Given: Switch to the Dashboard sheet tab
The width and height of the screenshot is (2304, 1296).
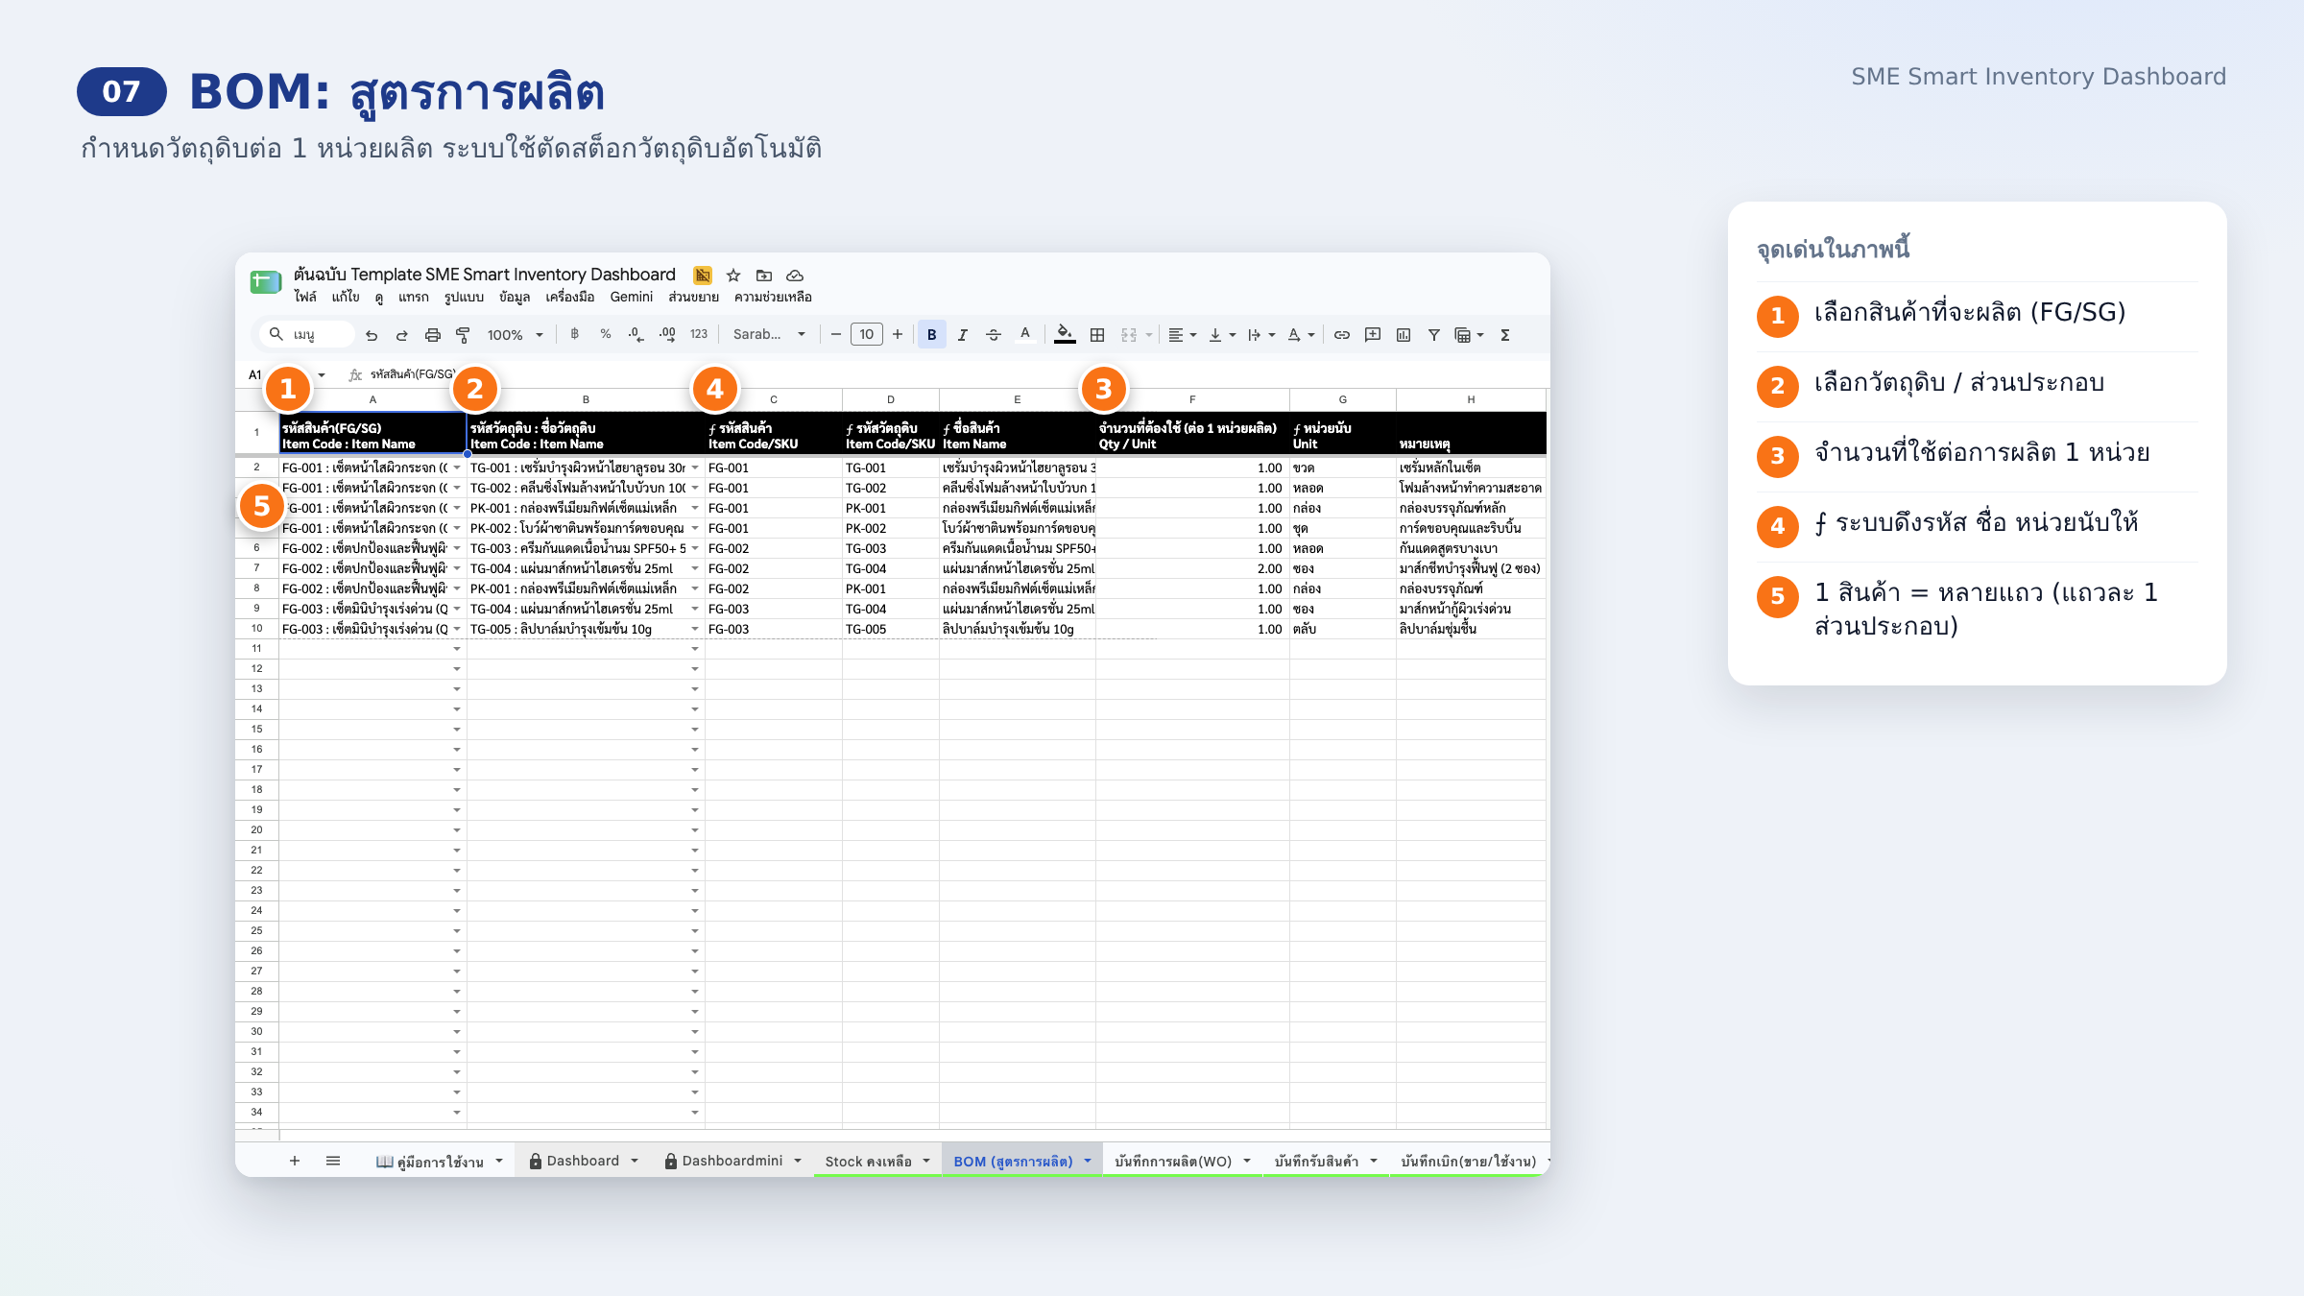Looking at the screenshot, I should click(x=584, y=1161).
